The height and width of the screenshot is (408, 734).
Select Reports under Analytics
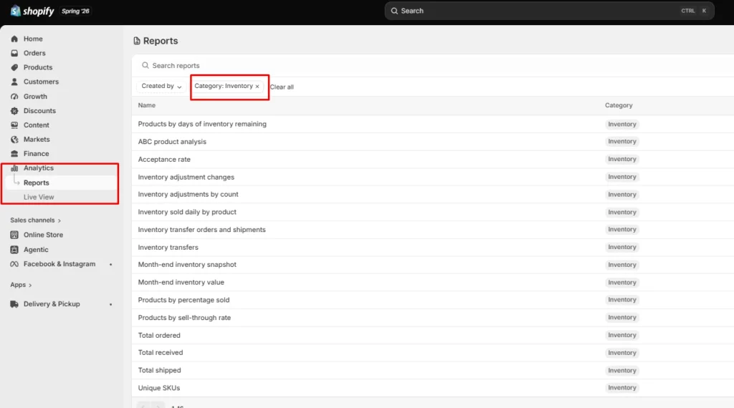(36, 183)
